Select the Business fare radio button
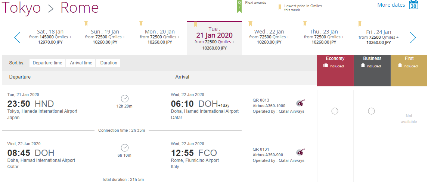428x182 pixels. [371, 111]
